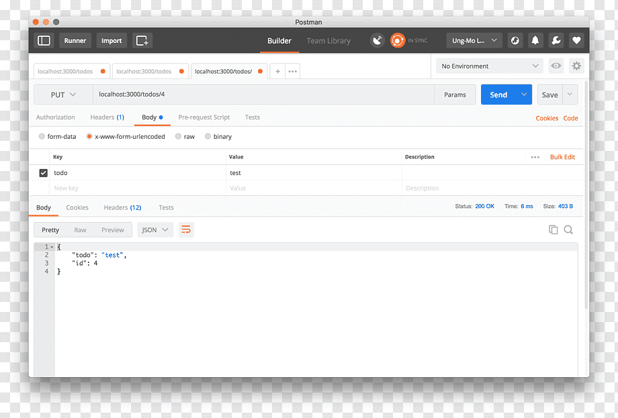The width and height of the screenshot is (618, 418).
Task: Toggle line wrap in response
Action: (x=186, y=229)
